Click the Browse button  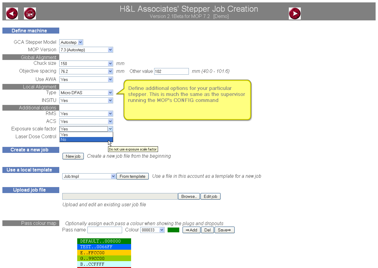tap(189, 196)
